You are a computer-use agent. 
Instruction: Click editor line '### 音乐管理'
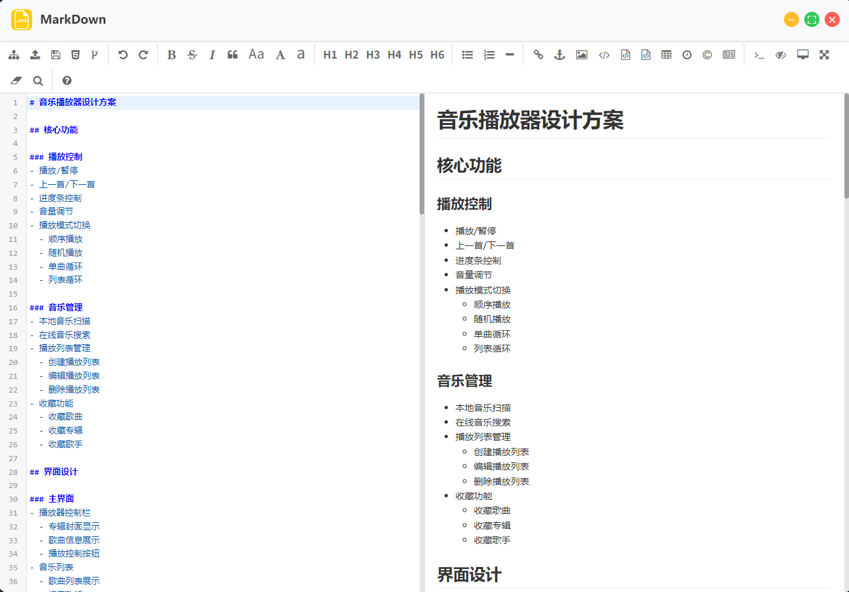pyautogui.click(x=56, y=308)
